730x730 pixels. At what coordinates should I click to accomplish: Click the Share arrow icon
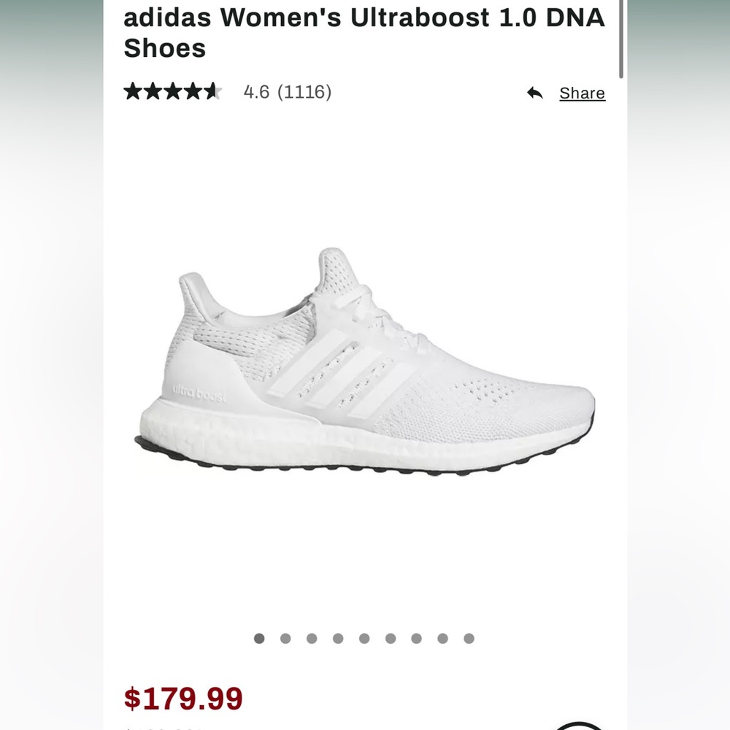pos(535,93)
